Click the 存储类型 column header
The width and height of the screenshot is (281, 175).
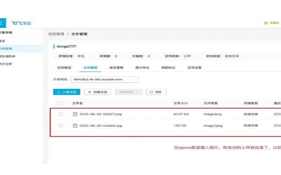(x=251, y=103)
